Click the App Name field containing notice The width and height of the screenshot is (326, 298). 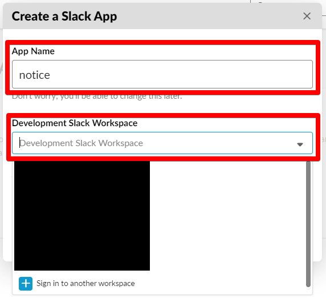(x=162, y=74)
